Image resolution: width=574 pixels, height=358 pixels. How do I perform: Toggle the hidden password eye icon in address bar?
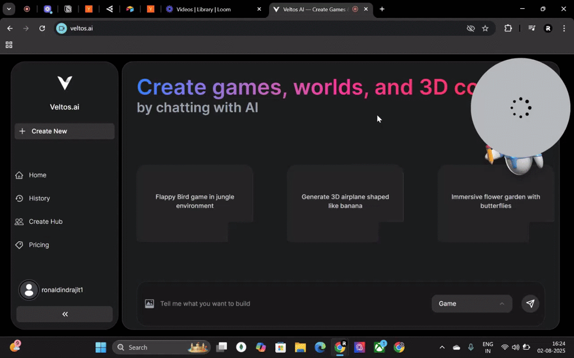coord(470,28)
